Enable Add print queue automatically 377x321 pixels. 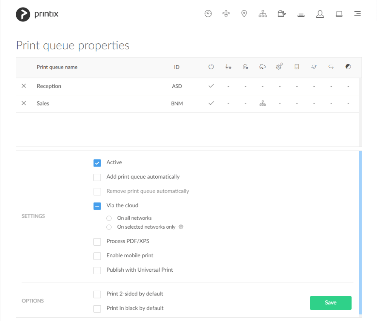click(x=97, y=177)
